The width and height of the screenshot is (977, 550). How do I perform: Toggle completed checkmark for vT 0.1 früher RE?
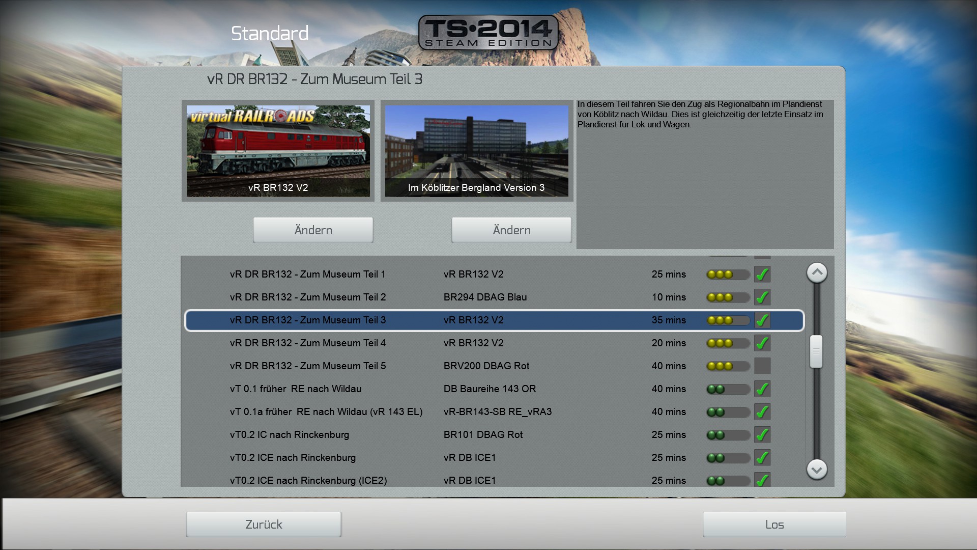(x=762, y=389)
